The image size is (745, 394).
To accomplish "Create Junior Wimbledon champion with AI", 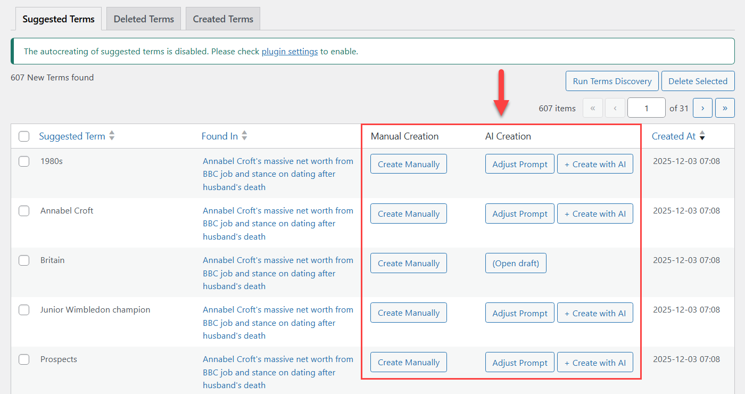I will click(x=595, y=313).
